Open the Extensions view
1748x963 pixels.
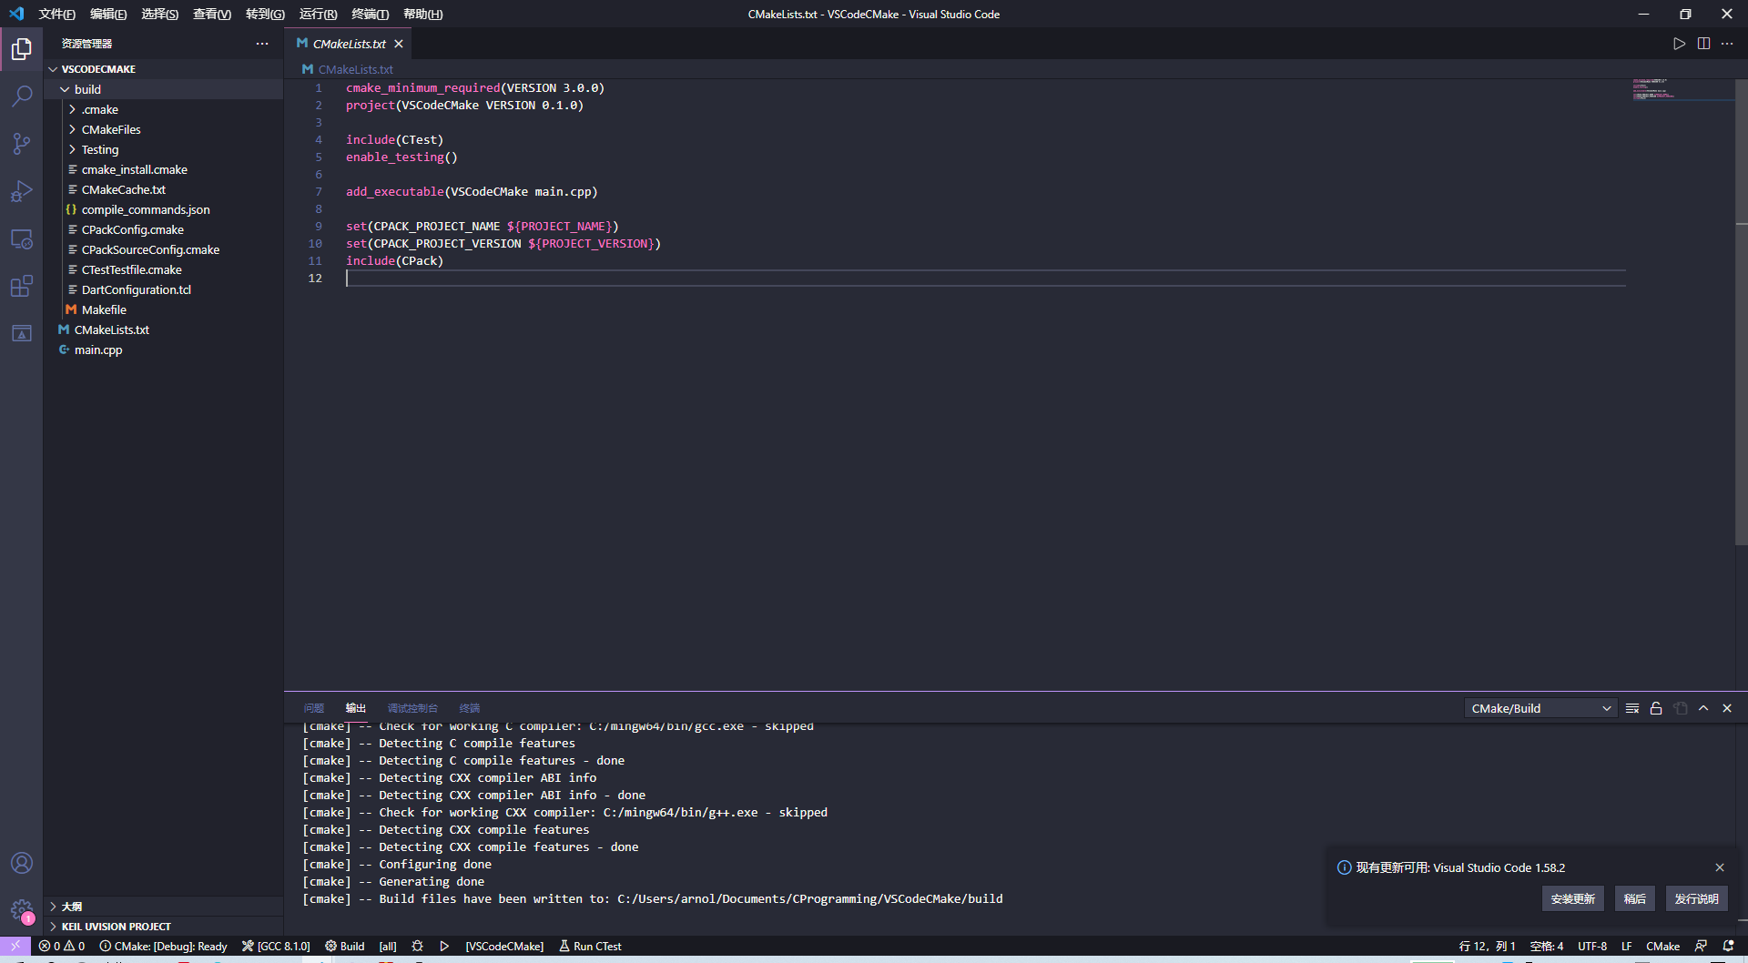click(x=22, y=287)
